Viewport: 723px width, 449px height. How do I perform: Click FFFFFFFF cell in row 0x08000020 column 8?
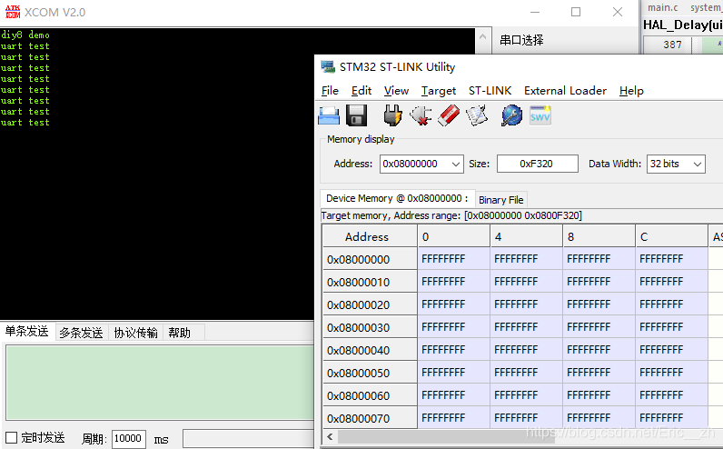click(599, 304)
